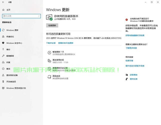The image size is (161, 125).
Task: Click the 获取帮助 link text
Action: (133, 75)
